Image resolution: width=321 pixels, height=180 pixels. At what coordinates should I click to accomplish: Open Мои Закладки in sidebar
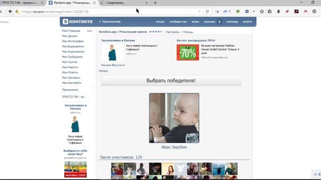[x=71, y=77]
